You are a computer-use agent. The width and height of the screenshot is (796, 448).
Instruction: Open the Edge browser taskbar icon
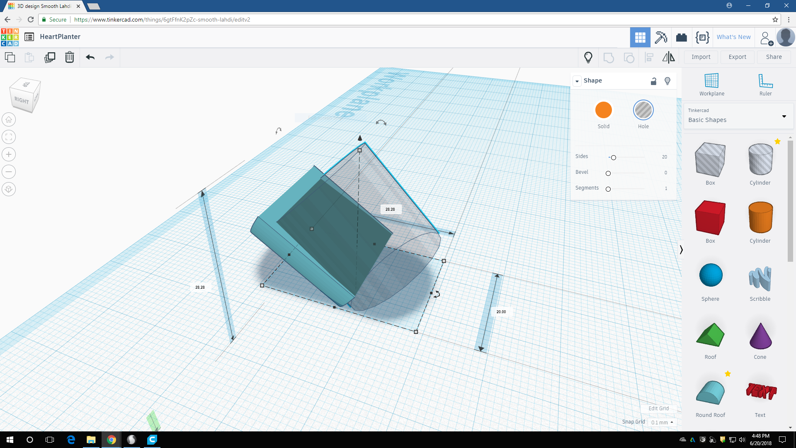(71, 440)
